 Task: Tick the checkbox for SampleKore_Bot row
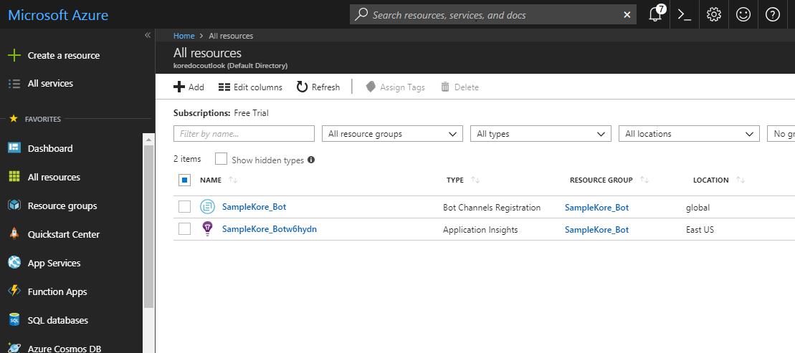(185, 207)
